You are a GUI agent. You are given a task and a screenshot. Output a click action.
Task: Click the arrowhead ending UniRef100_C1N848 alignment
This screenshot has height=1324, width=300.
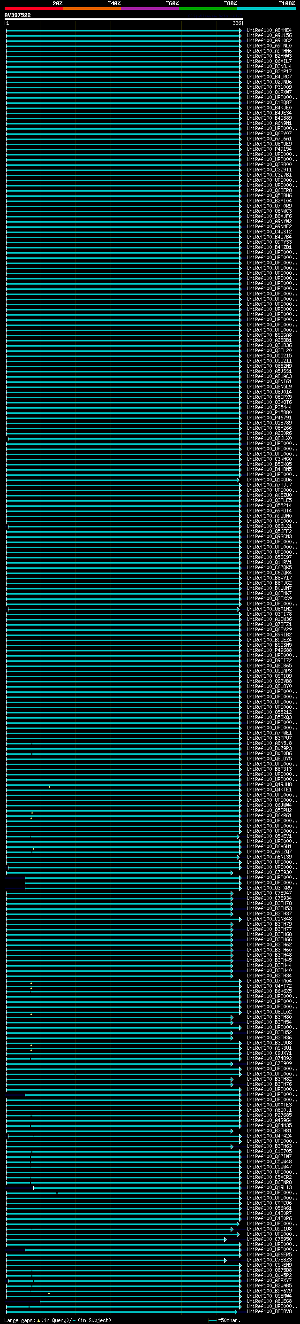tap(240, 919)
